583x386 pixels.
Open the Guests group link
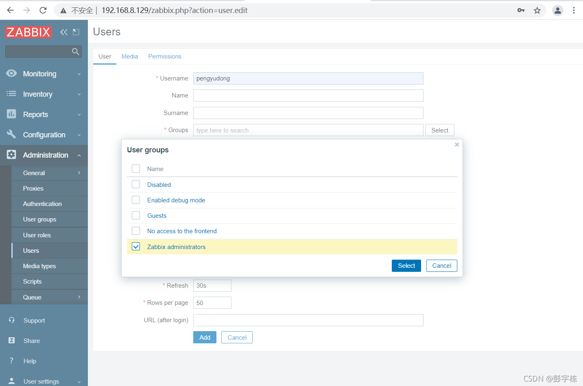157,216
